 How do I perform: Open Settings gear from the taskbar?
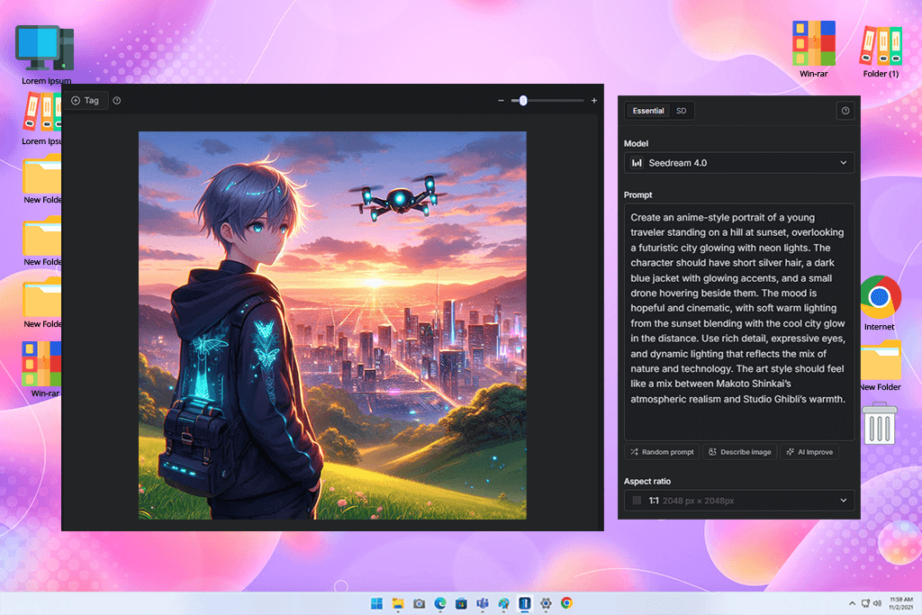[x=546, y=603]
